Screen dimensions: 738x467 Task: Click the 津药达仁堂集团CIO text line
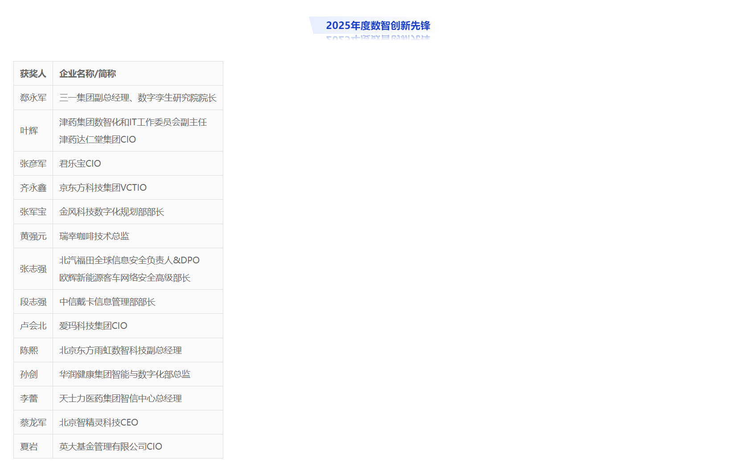pos(98,139)
